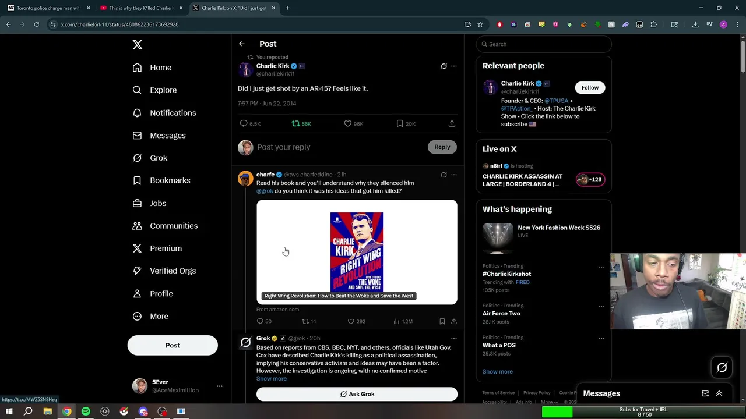Bookmark this page with star icon
Screen dimensions: 746x419
[x=480, y=24]
